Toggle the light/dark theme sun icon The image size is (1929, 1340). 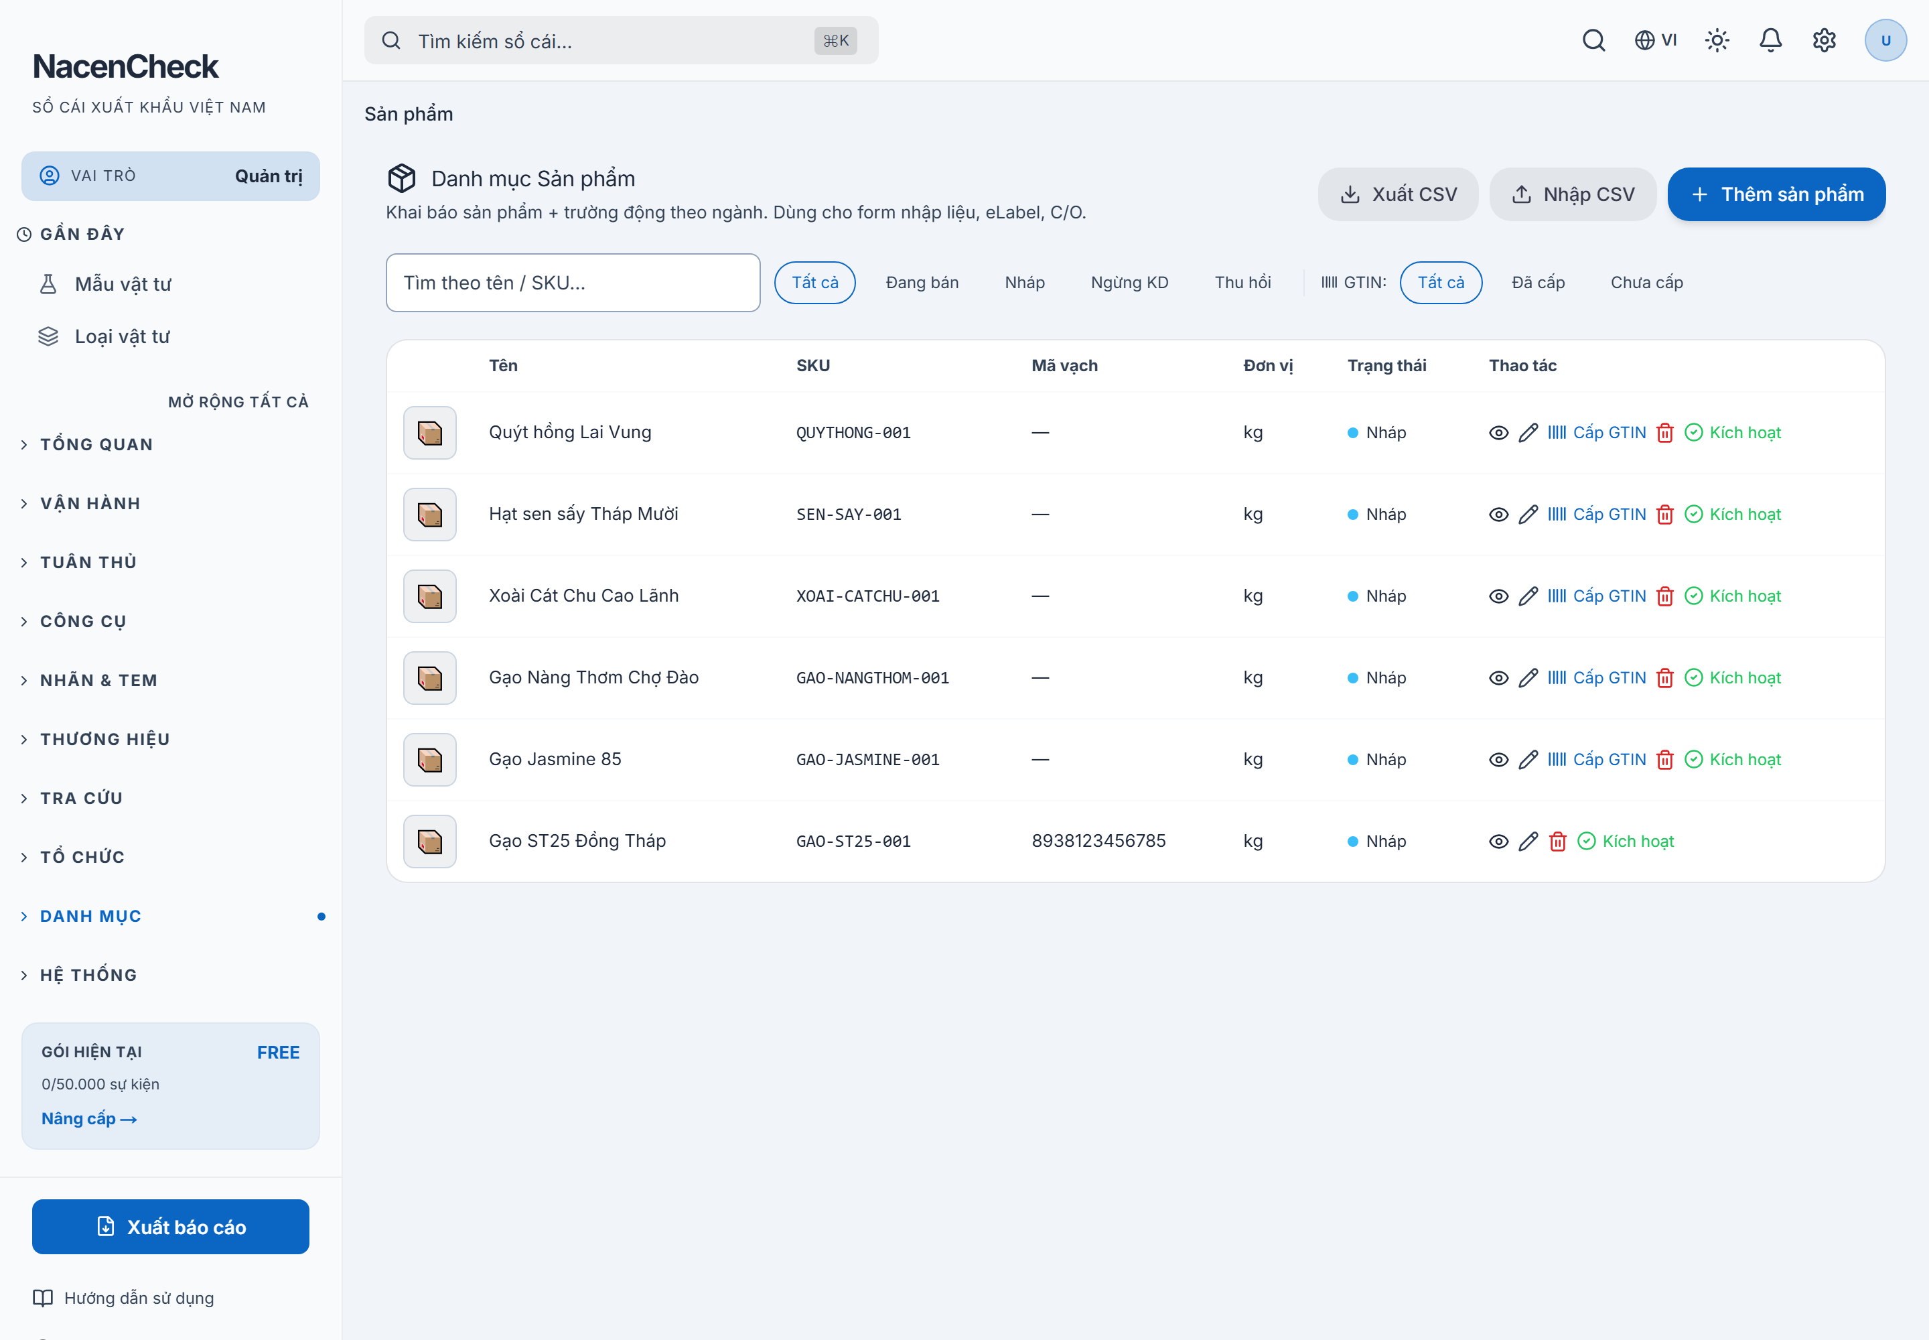1717,40
